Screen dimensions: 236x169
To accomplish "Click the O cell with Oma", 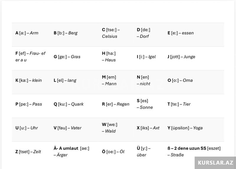I will (x=180, y=80).
